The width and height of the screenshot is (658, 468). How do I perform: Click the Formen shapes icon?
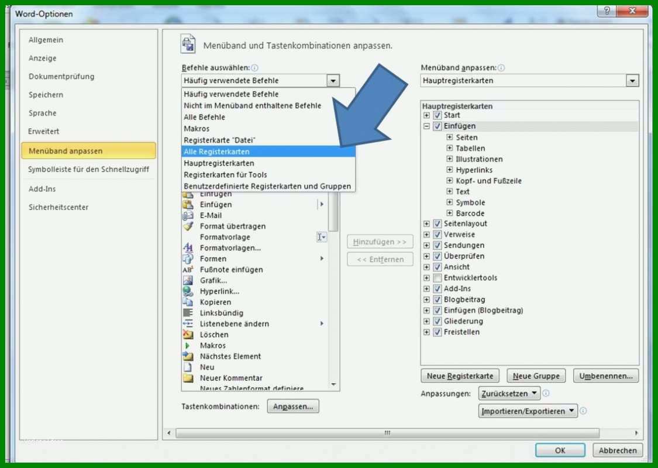point(188,259)
